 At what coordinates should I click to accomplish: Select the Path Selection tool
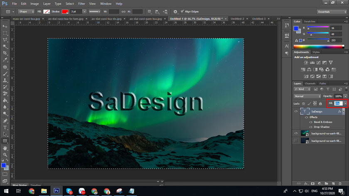click(x=5, y=134)
